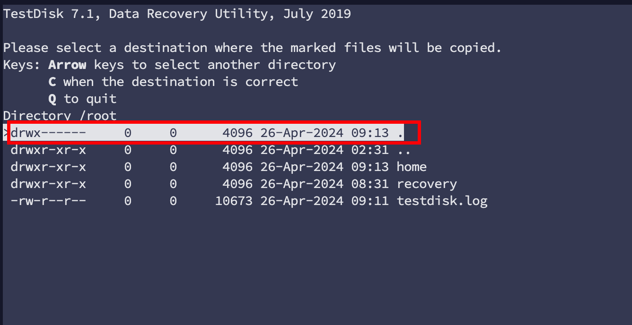Click the TestDisk 7.1 title line
Viewport: 632px width, 325px height.
click(x=177, y=14)
